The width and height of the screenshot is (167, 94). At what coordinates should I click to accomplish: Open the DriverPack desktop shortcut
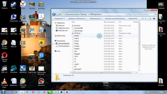pos(14,69)
